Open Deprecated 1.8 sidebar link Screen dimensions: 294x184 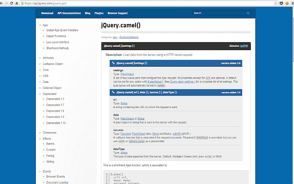[55, 111]
